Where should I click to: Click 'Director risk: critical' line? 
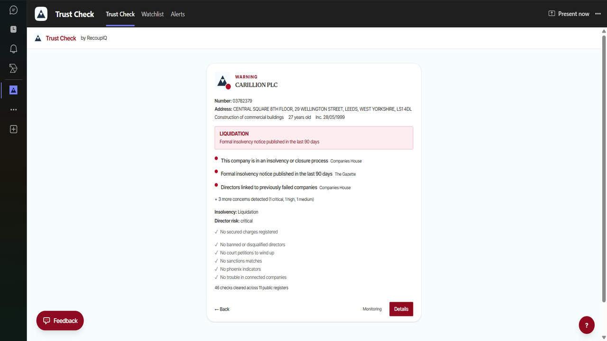[x=234, y=221]
